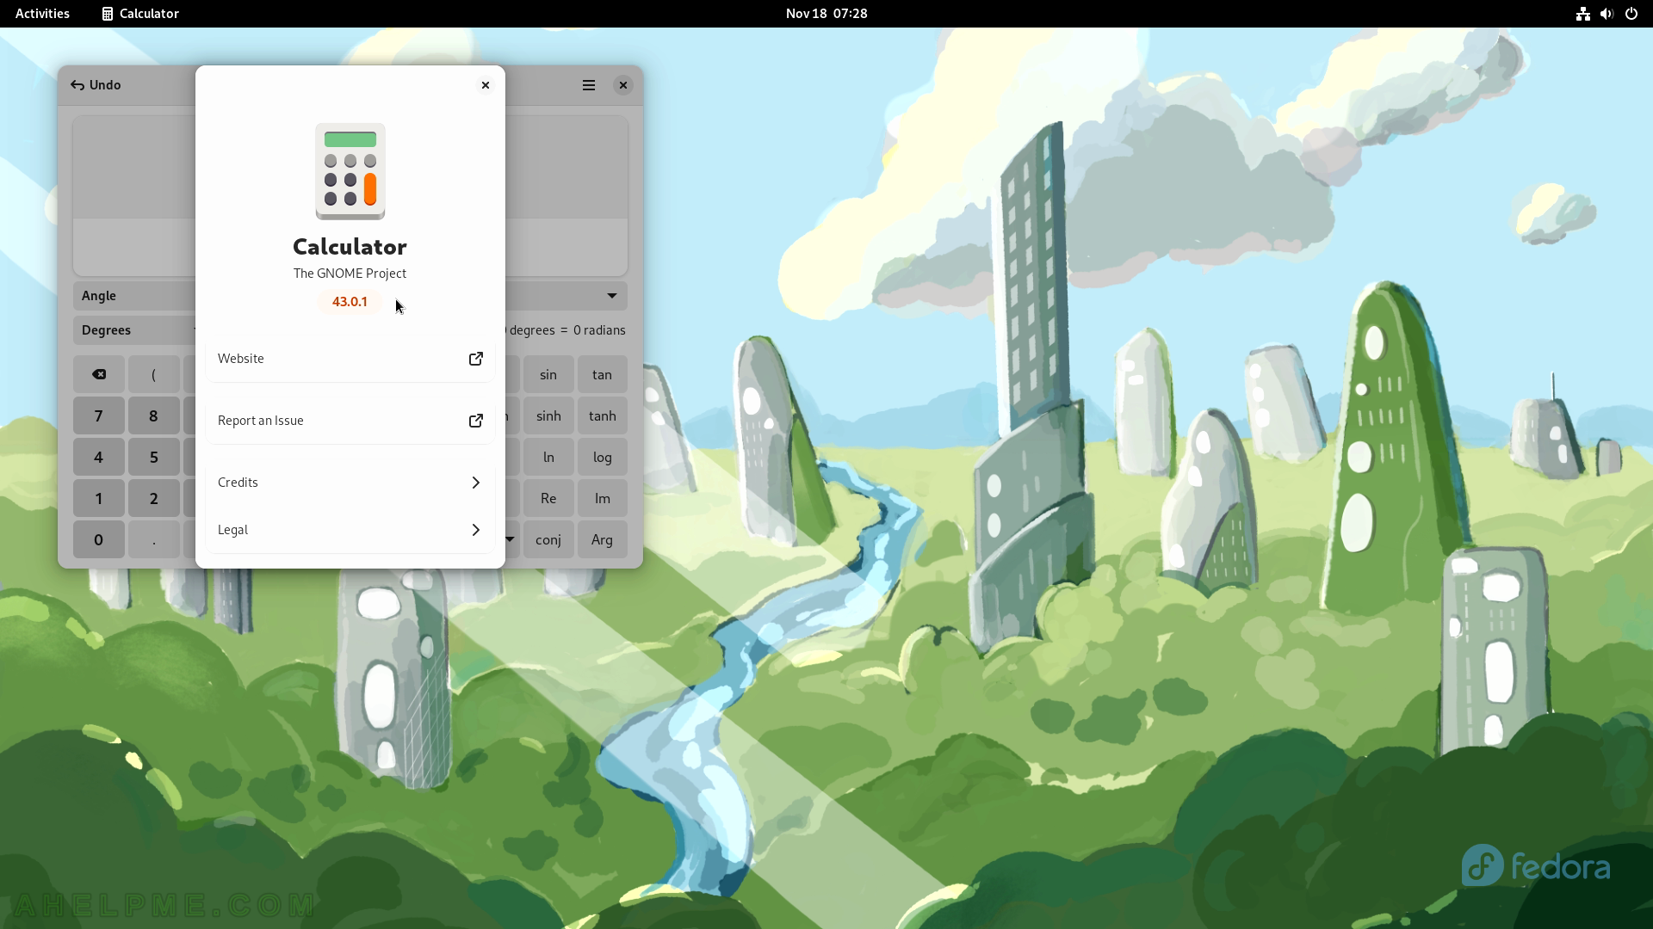The height and width of the screenshot is (929, 1653).
Task: Click the number 5 key
Action: tap(154, 458)
